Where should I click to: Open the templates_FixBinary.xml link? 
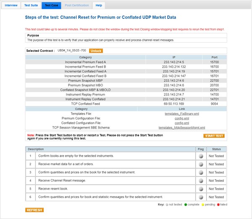pos(182,114)
